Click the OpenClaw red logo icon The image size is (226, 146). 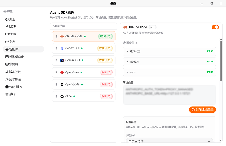[x=62, y=73]
